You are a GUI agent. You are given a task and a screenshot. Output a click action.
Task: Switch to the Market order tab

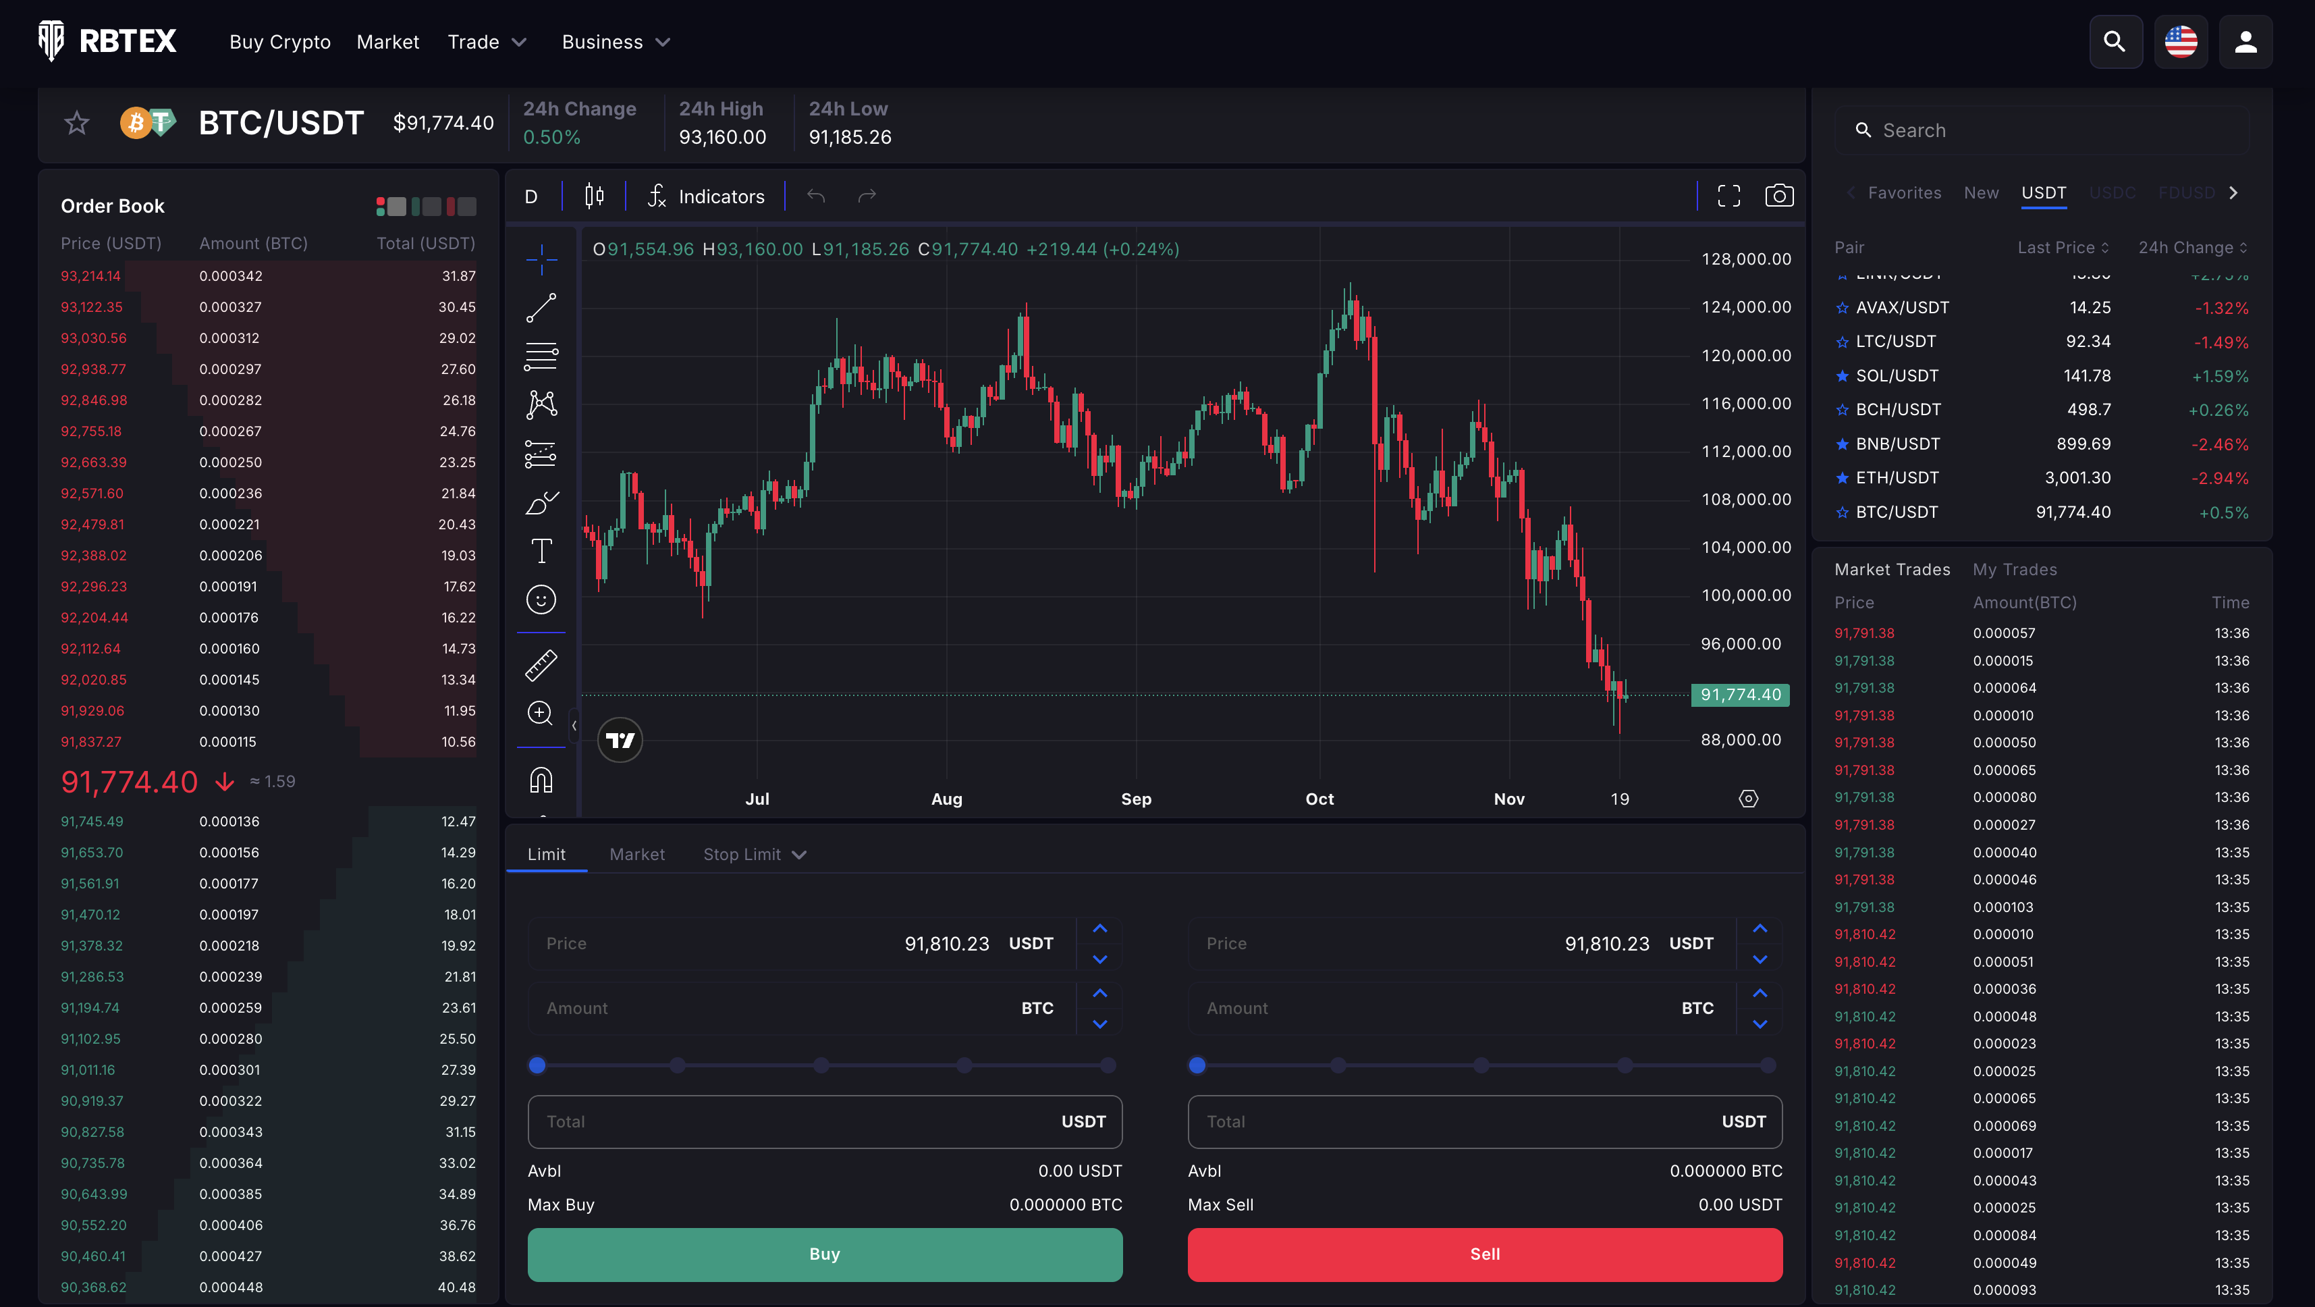click(636, 854)
